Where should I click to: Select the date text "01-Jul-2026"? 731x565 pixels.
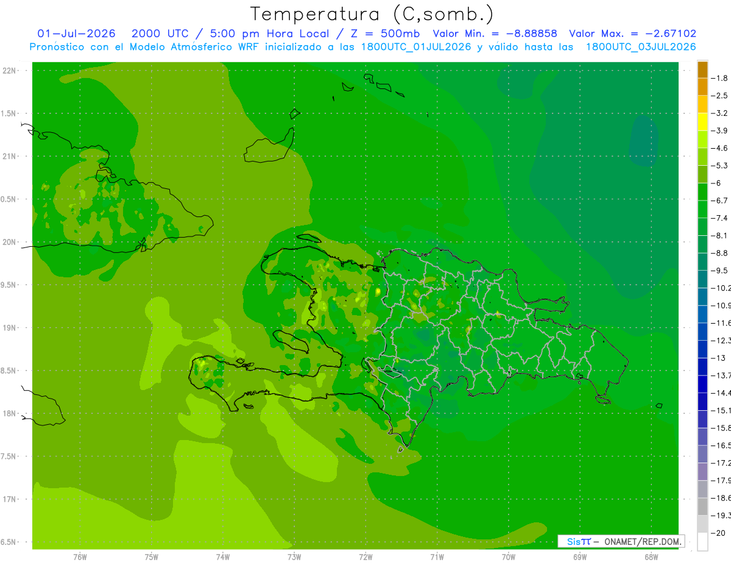tap(76, 34)
